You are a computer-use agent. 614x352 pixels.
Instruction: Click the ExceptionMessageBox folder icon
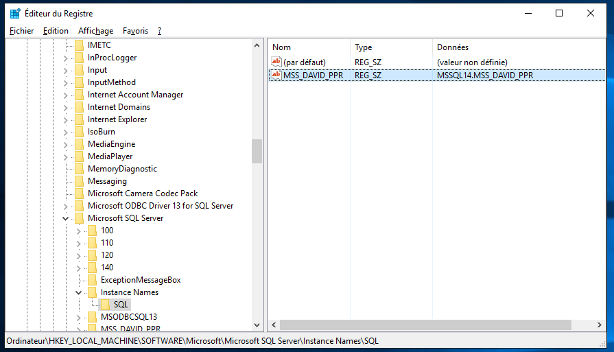click(93, 280)
